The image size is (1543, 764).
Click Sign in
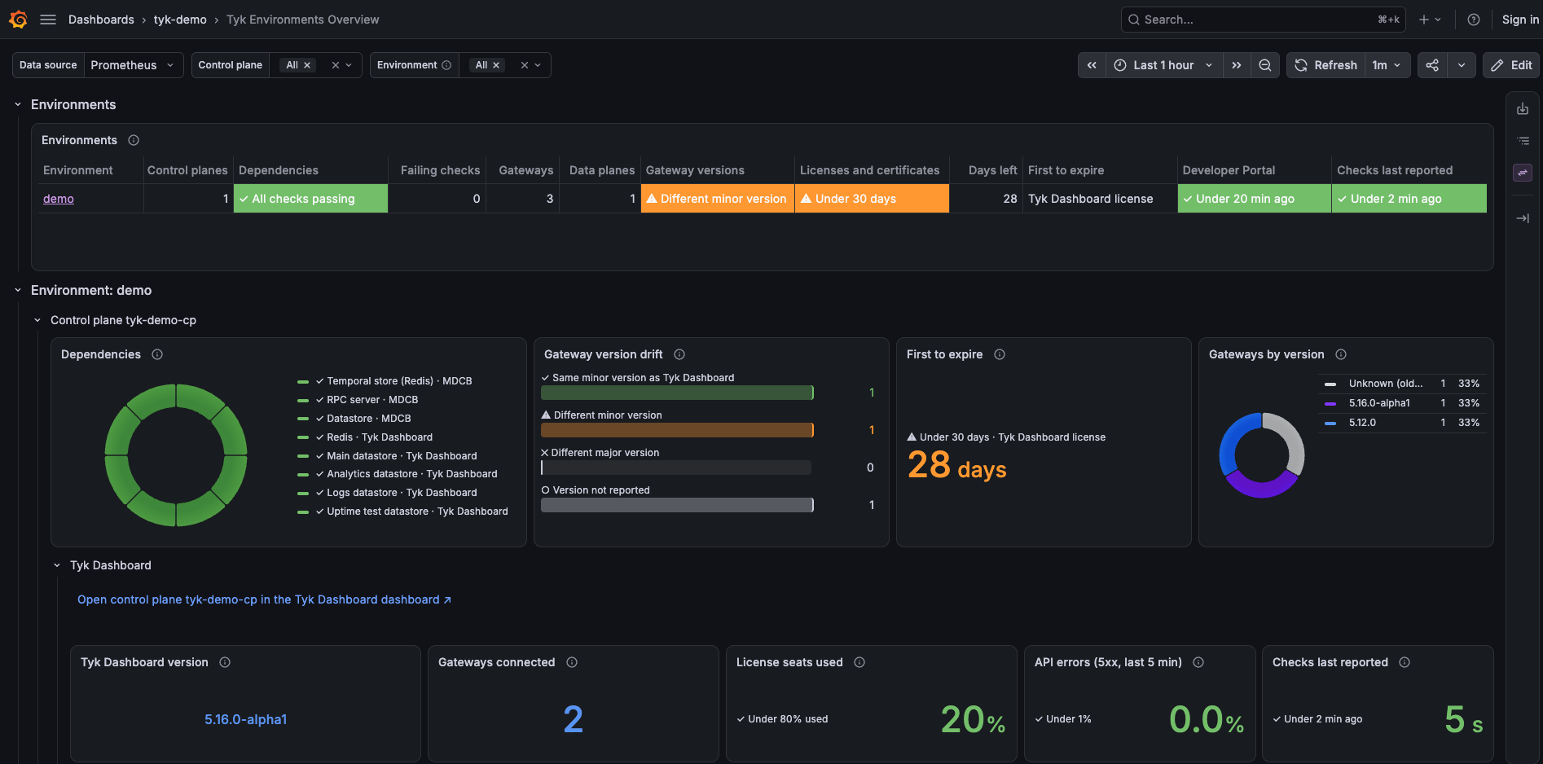click(1520, 20)
